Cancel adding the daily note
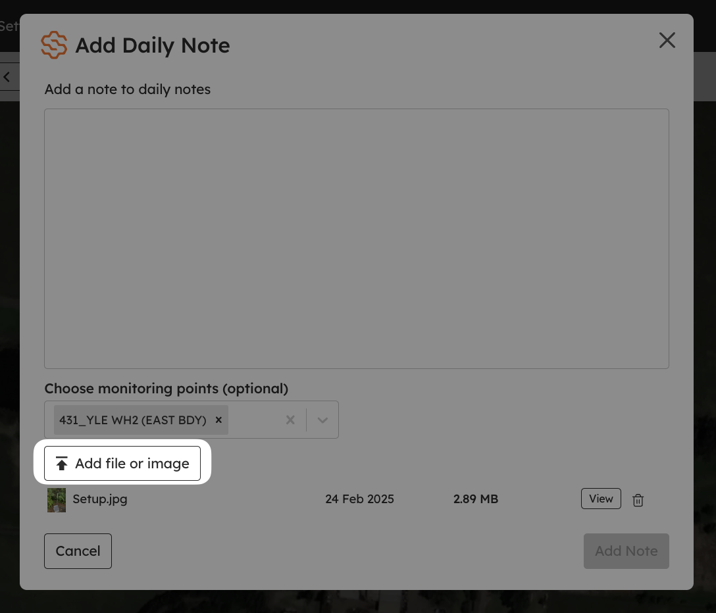716x613 pixels. pos(78,551)
